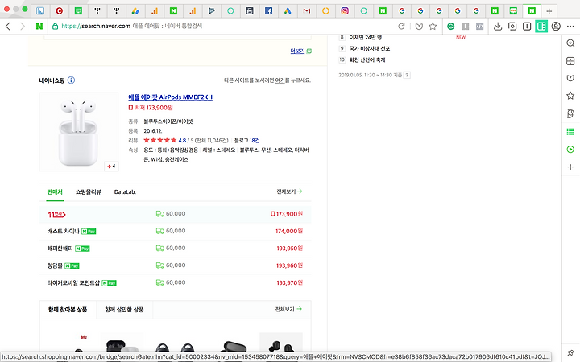The width and height of the screenshot is (580, 362).
Task: Select the 함께 찾아본 상품 tab
Action: pyautogui.click(x=68, y=310)
